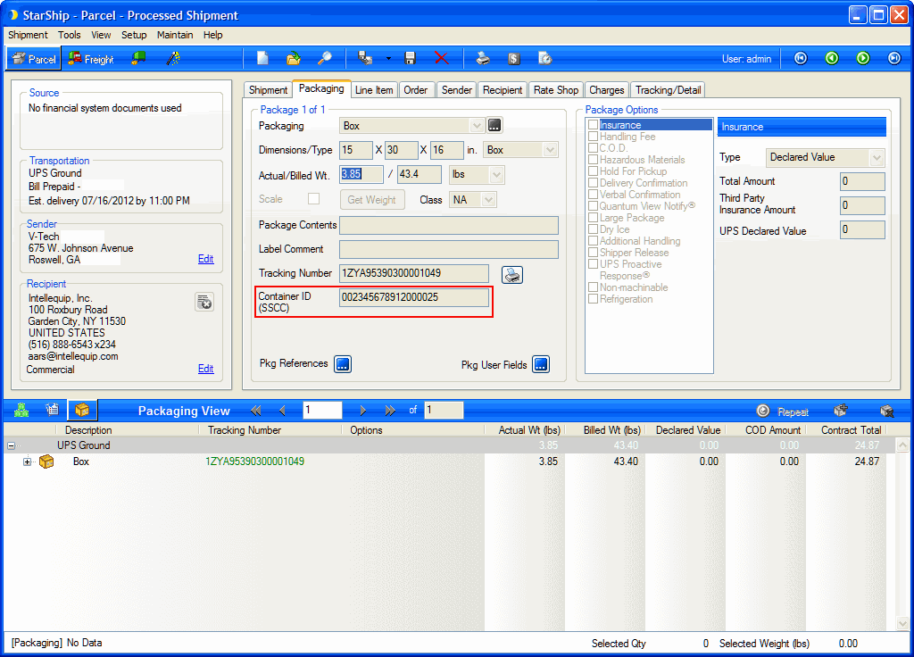Open an existing shipment
The height and width of the screenshot is (657, 914).
click(293, 57)
